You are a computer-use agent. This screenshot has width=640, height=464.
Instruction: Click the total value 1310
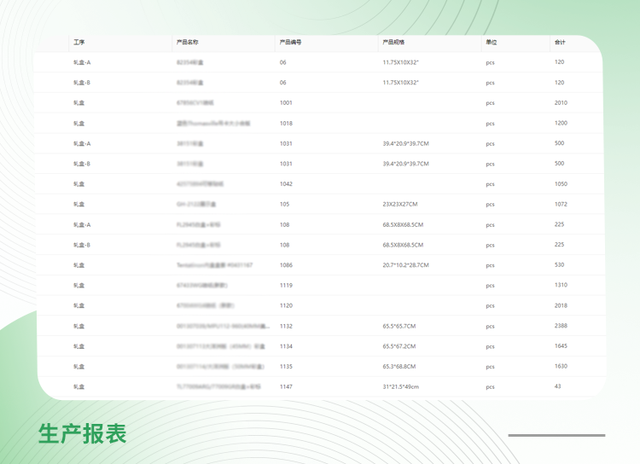[x=561, y=285]
